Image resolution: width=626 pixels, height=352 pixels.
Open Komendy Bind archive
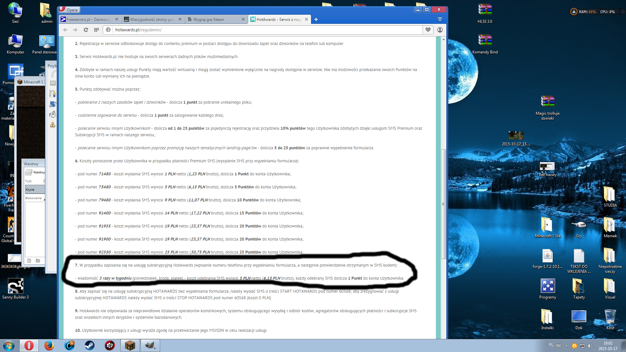click(x=485, y=44)
